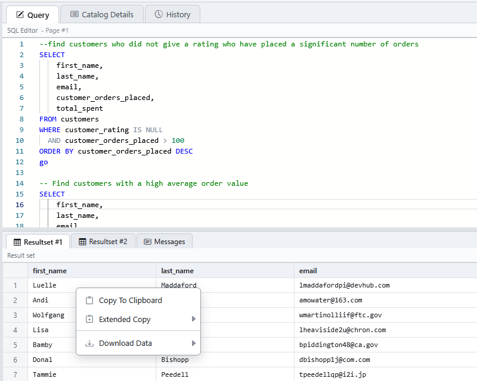The height and width of the screenshot is (381, 477).
Task: Click the History clock icon
Action: (159, 14)
